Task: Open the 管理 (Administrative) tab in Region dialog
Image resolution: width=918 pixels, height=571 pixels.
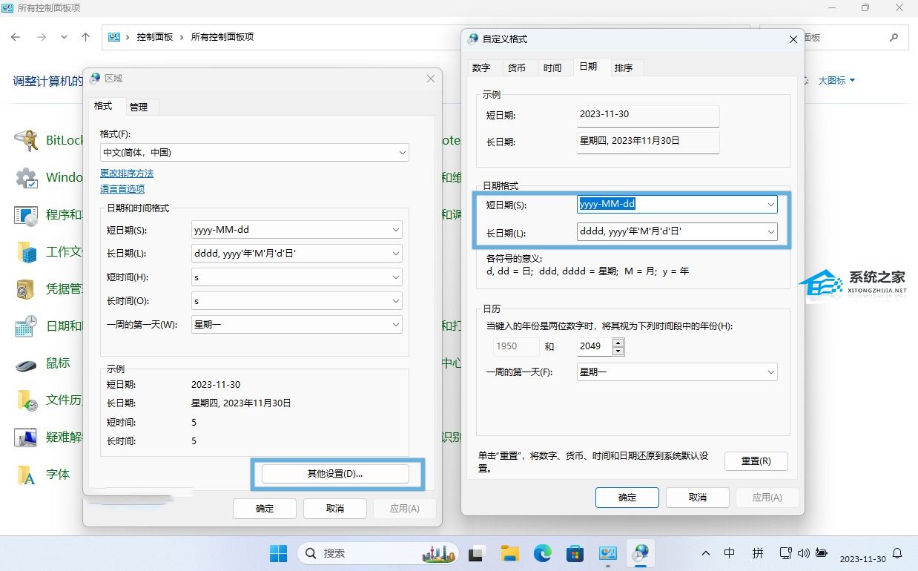Action: click(139, 107)
